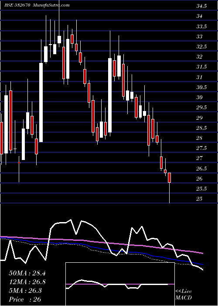Image resolution: width=218 pixels, height=306 pixels.
Task: Click the 25 price axis label
Action: click(x=199, y=199)
